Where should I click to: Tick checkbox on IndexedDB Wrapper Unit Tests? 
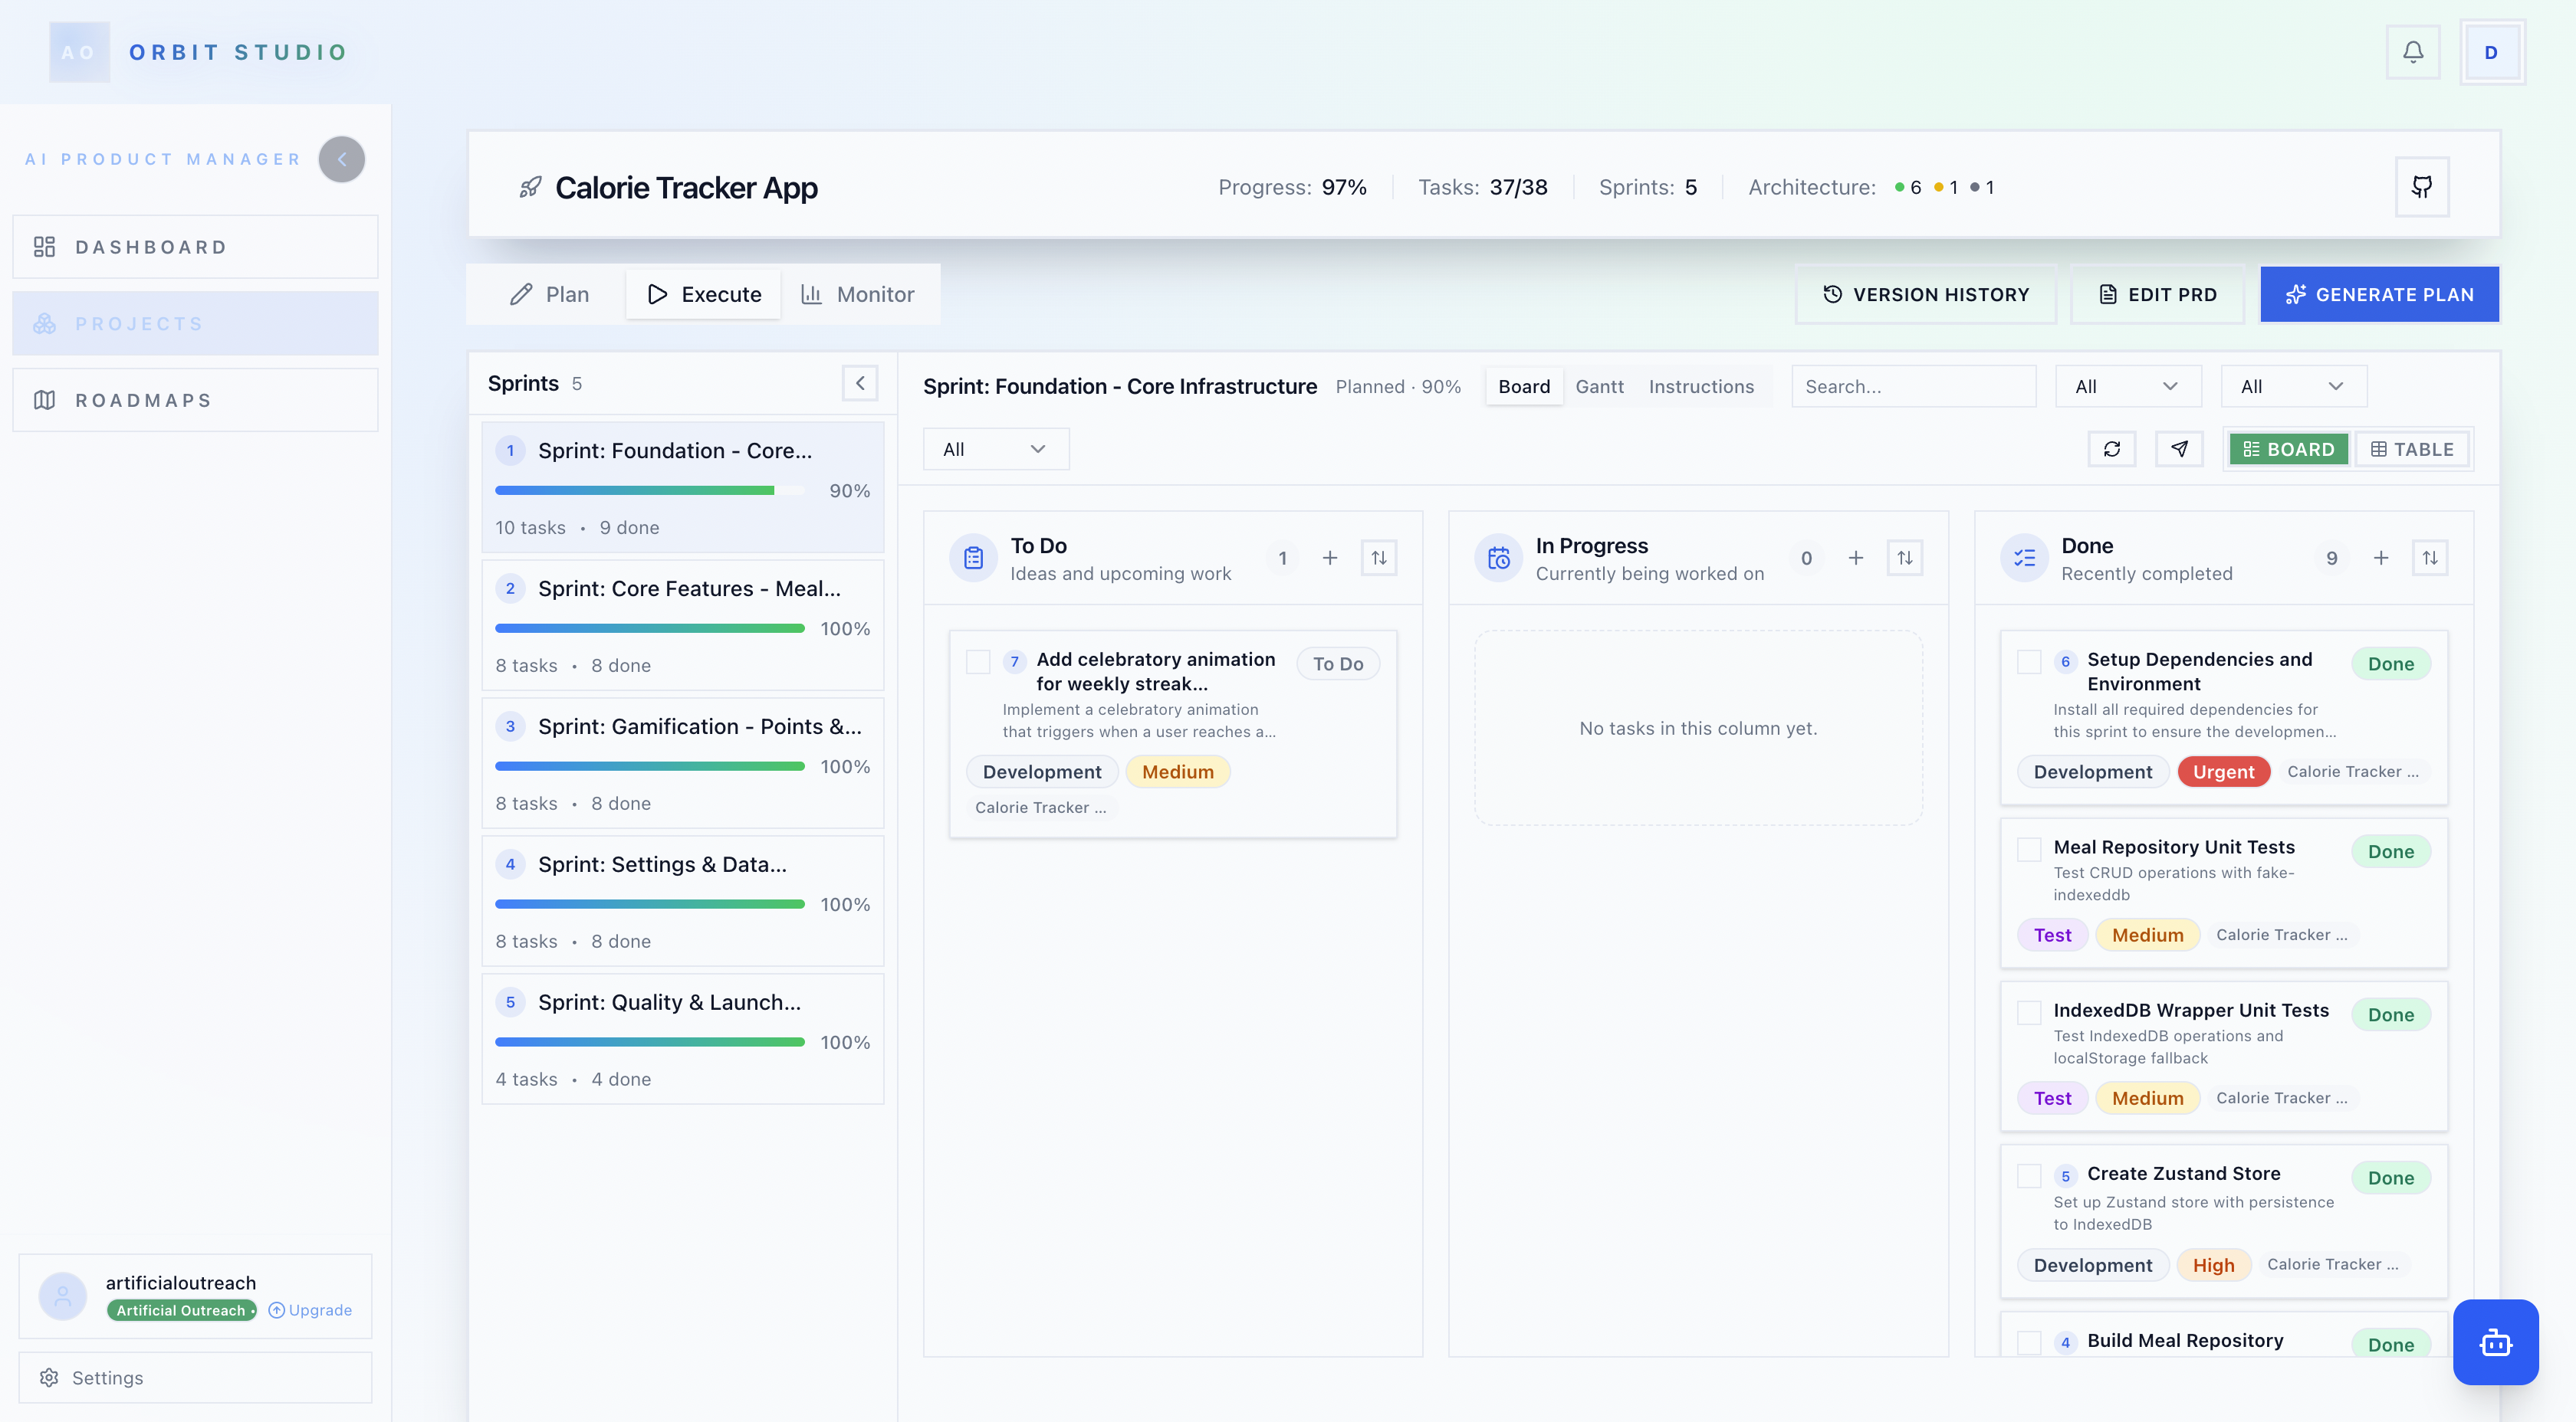(x=2029, y=1012)
